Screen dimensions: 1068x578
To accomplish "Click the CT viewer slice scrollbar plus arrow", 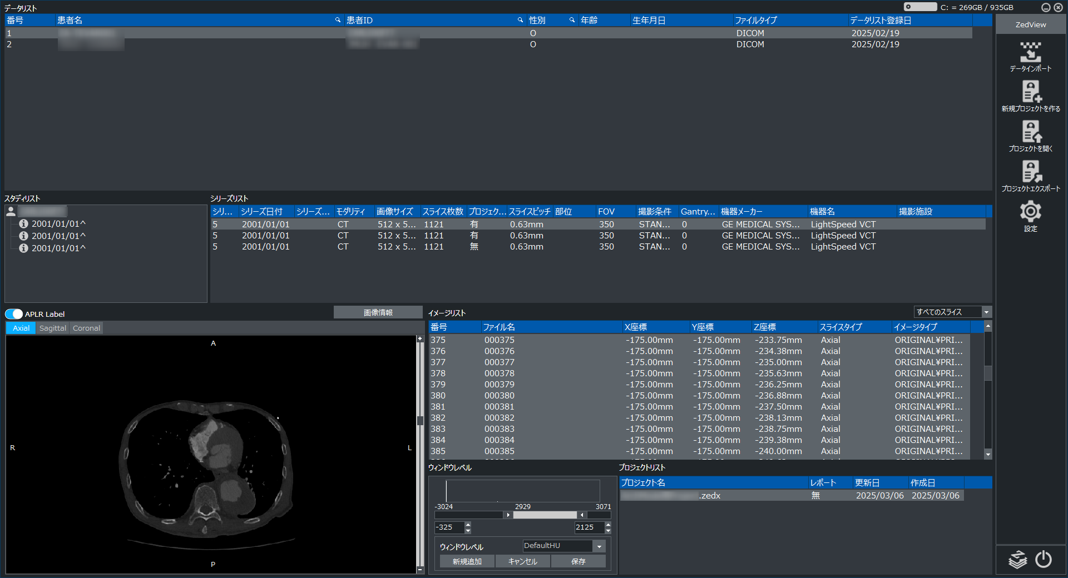I will point(421,338).
